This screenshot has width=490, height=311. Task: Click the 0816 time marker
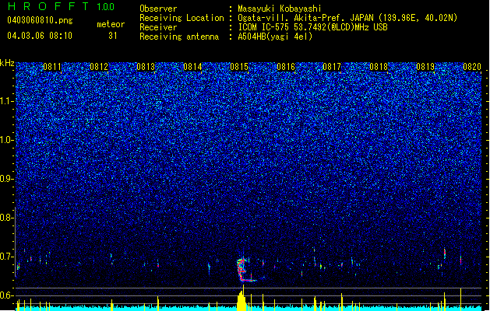coord(286,67)
